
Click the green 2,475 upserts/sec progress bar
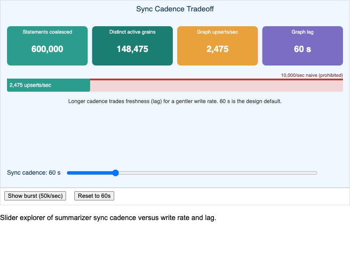click(49, 85)
